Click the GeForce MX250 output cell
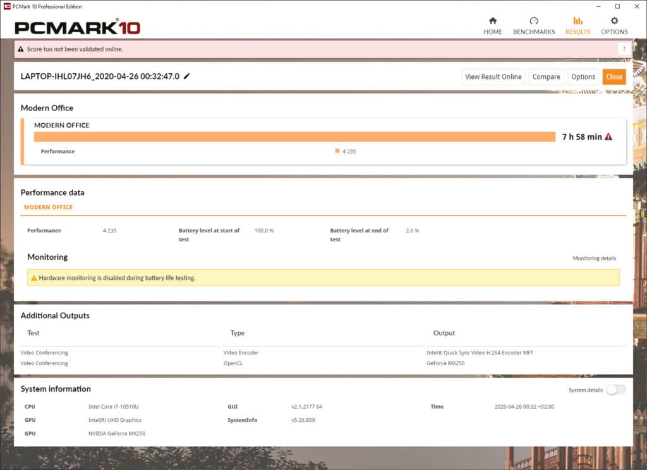 tap(445, 363)
